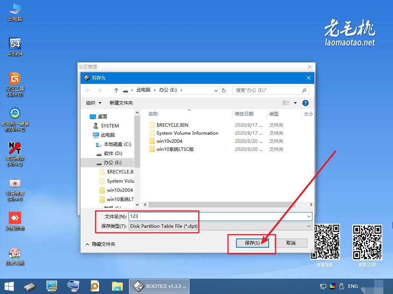The height and width of the screenshot is (294, 393).
Task: Go back in the save dialog
Action: [x=88, y=90]
